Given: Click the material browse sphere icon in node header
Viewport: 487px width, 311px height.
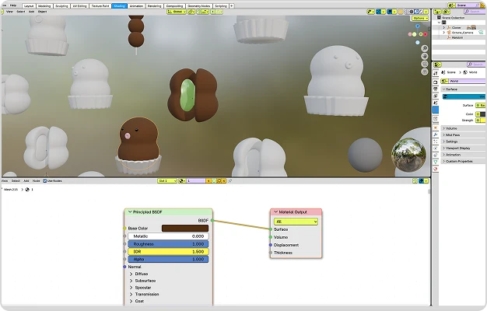Looking at the screenshot, I should tap(182, 181).
